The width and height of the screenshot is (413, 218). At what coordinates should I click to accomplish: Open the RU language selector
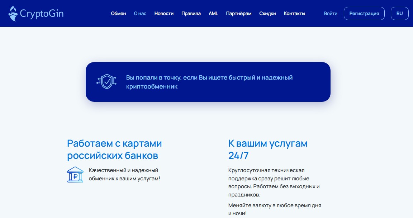click(400, 13)
